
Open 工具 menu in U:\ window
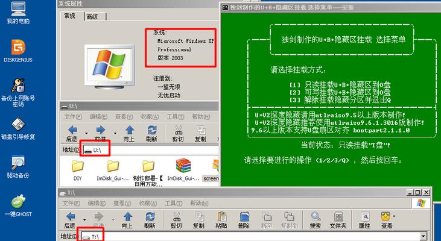pyautogui.click(x=175, y=116)
